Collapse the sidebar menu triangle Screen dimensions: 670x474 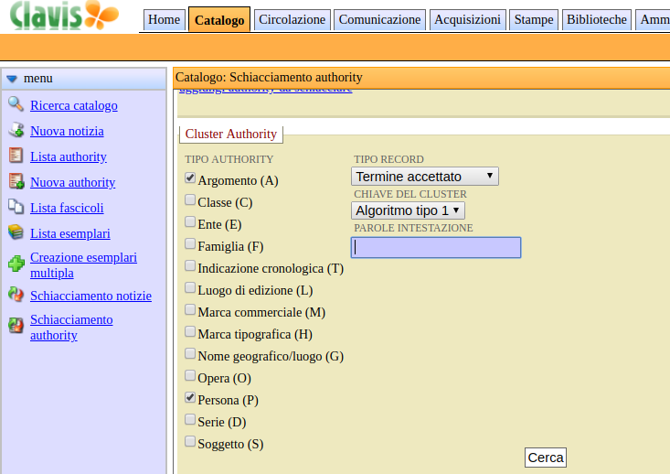tap(12, 80)
